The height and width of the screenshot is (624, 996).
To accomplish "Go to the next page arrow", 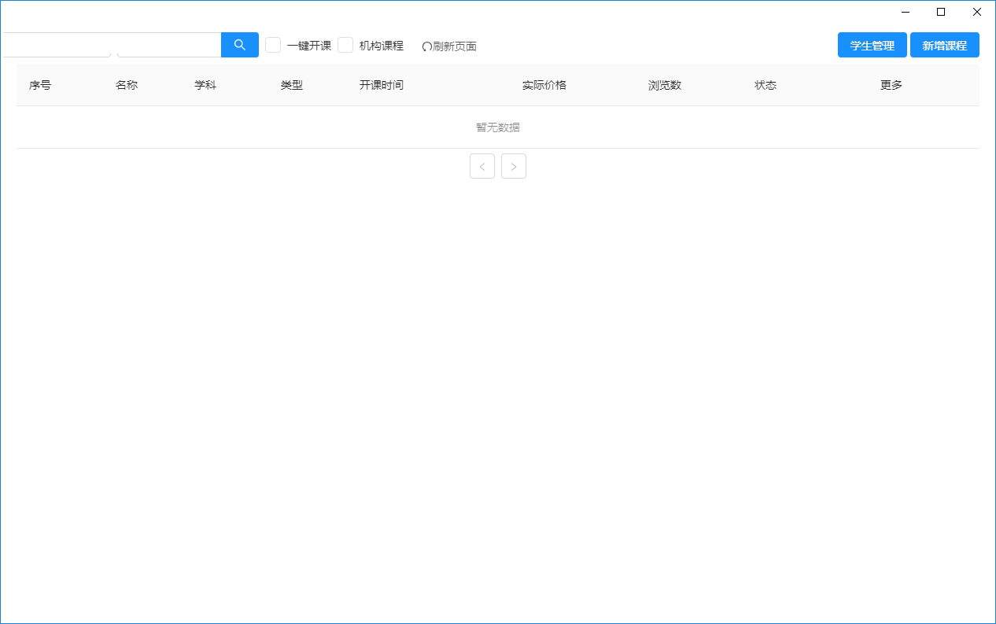I will pyautogui.click(x=514, y=166).
